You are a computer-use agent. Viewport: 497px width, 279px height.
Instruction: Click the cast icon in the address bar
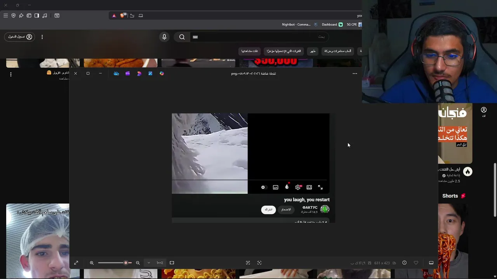(x=141, y=15)
